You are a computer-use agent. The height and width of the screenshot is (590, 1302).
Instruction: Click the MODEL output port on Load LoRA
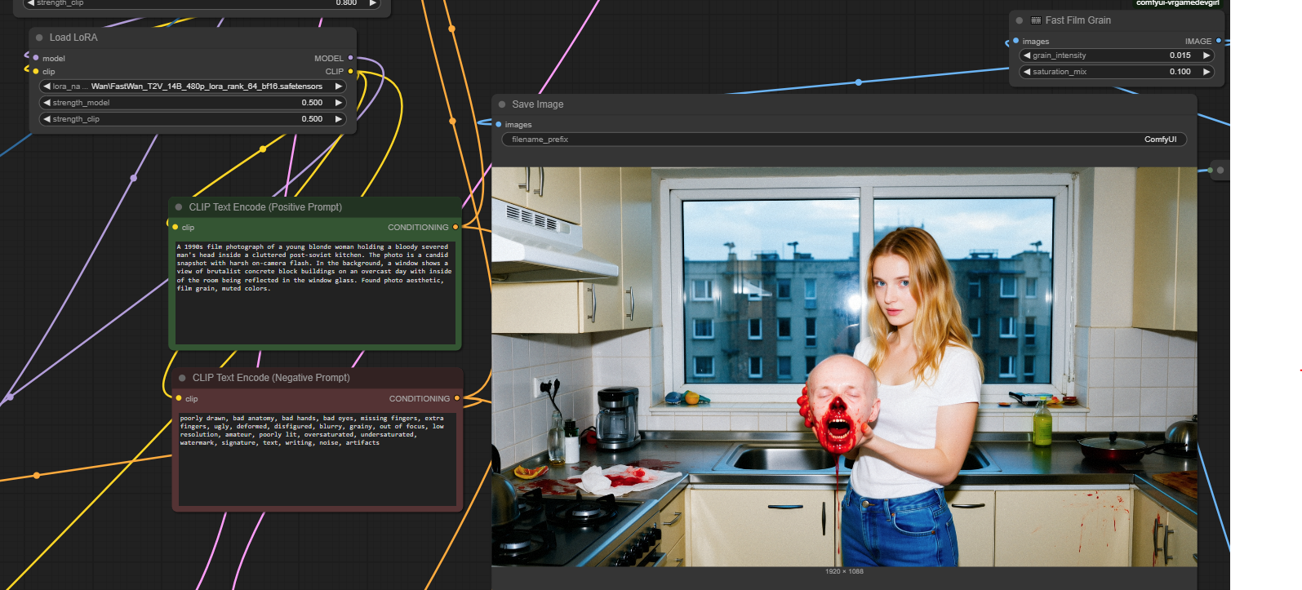pos(350,58)
